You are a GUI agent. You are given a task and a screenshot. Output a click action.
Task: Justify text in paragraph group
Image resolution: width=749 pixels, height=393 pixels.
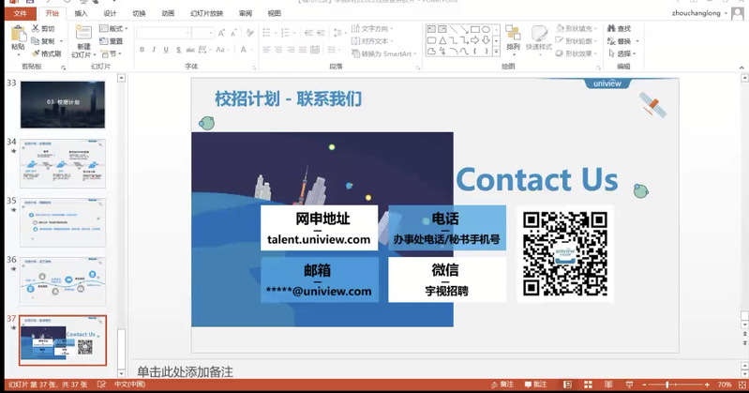[x=303, y=50]
